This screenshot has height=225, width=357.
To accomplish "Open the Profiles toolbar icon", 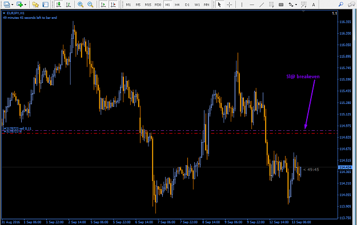I will [x=7, y=5].
